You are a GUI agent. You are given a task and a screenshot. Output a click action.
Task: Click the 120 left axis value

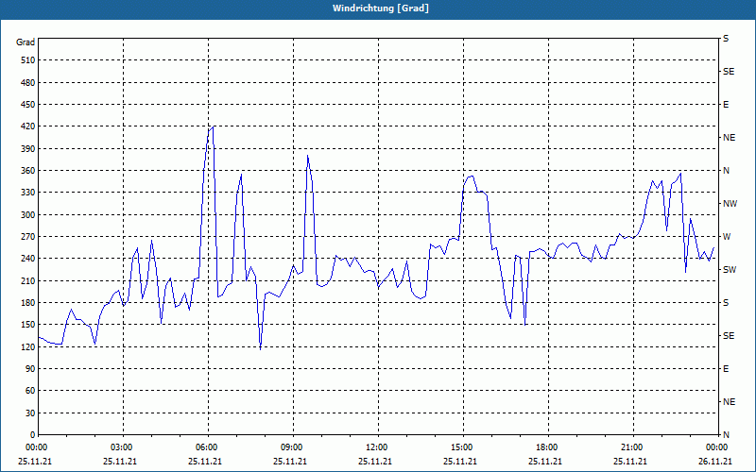coord(28,346)
